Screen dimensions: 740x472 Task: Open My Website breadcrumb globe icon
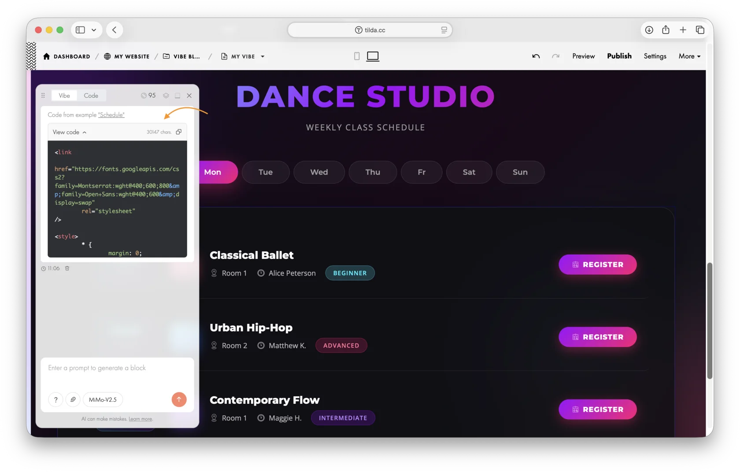pos(107,56)
